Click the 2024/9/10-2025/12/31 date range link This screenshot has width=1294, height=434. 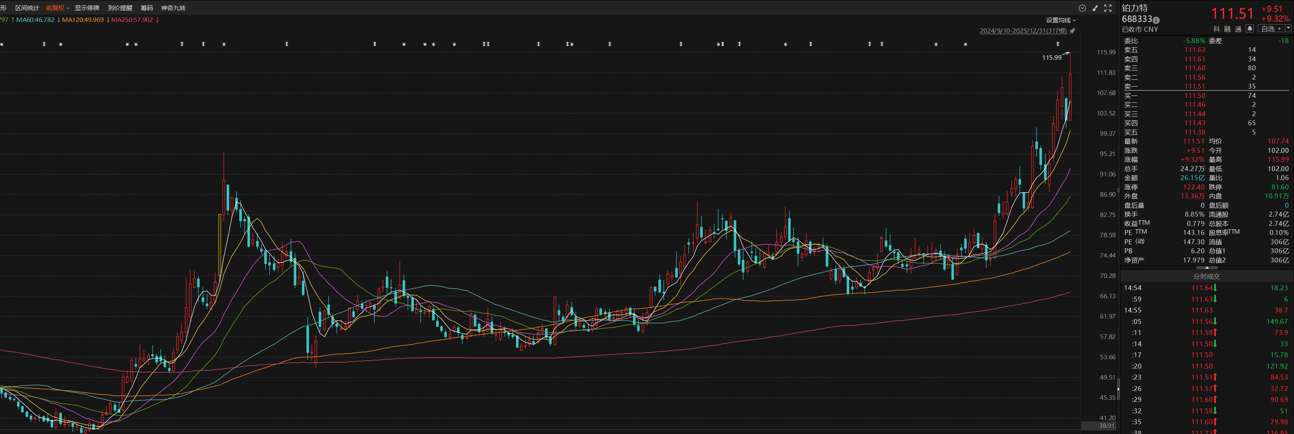[x=1023, y=31]
